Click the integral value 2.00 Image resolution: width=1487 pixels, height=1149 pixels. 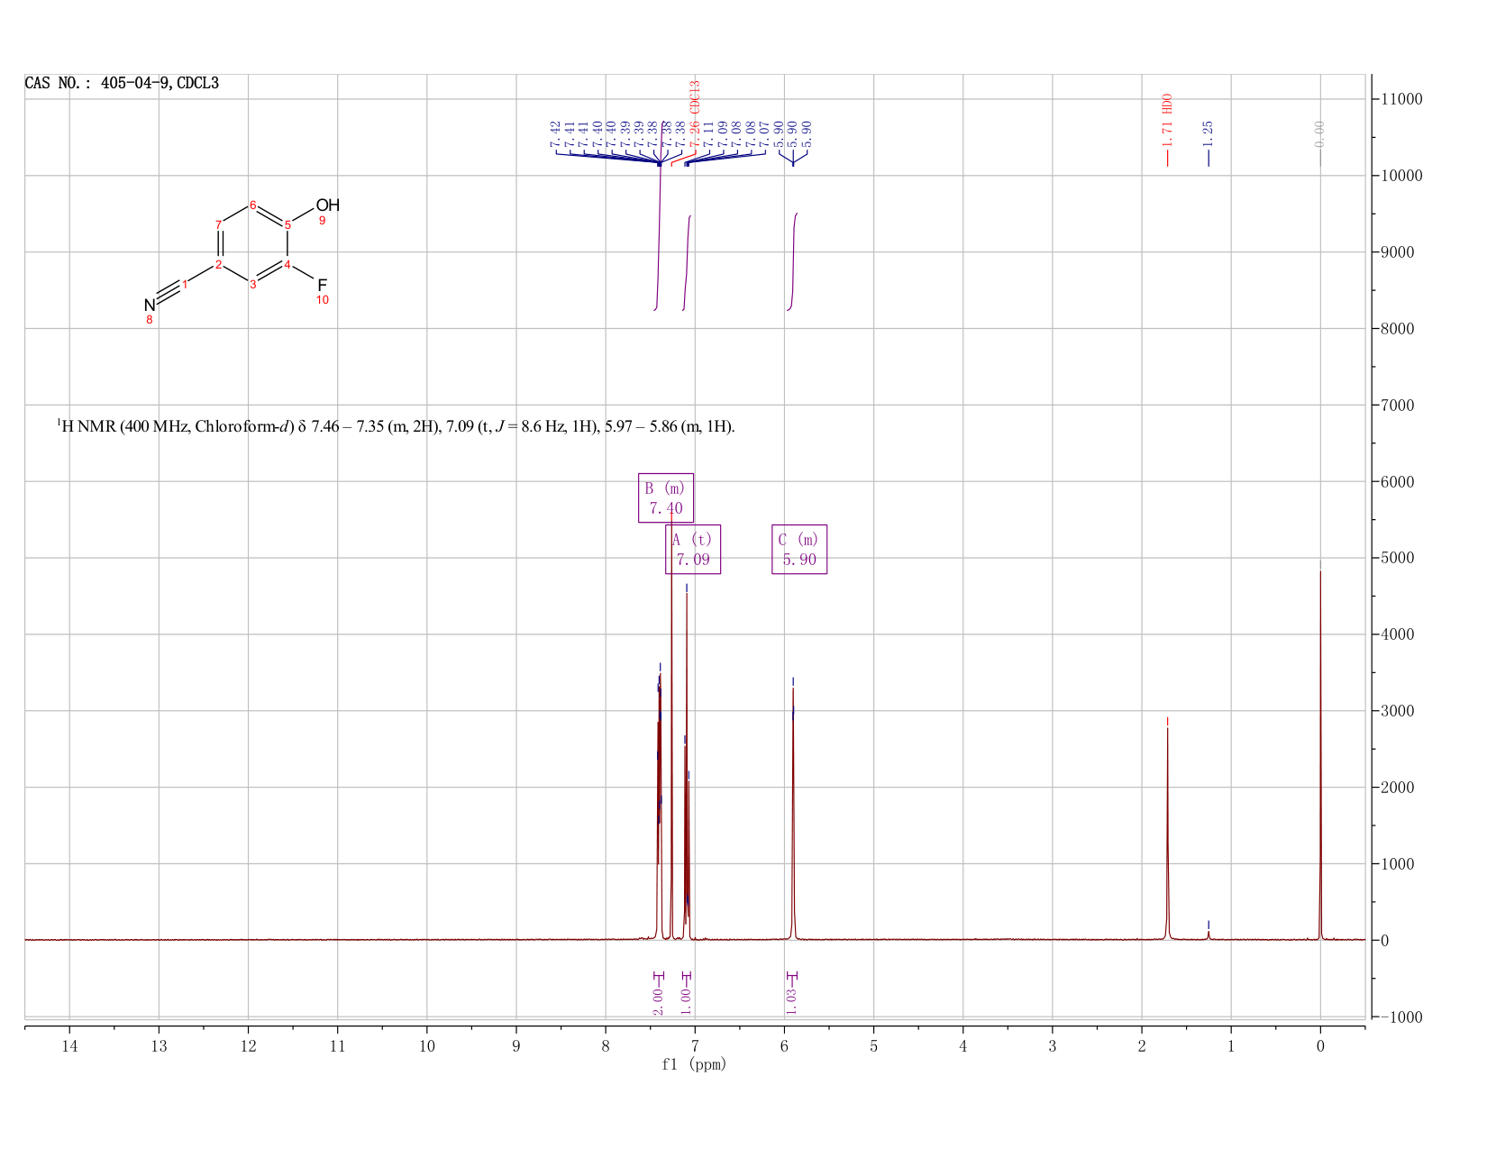pos(658,1001)
